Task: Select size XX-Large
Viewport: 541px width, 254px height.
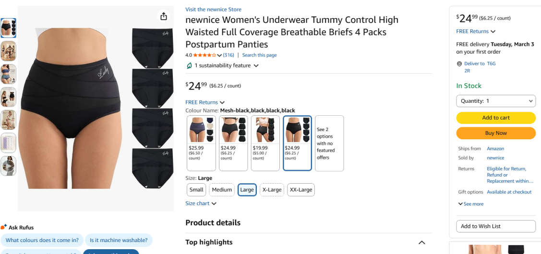Action: pyautogui.click(x=301, y=190)
